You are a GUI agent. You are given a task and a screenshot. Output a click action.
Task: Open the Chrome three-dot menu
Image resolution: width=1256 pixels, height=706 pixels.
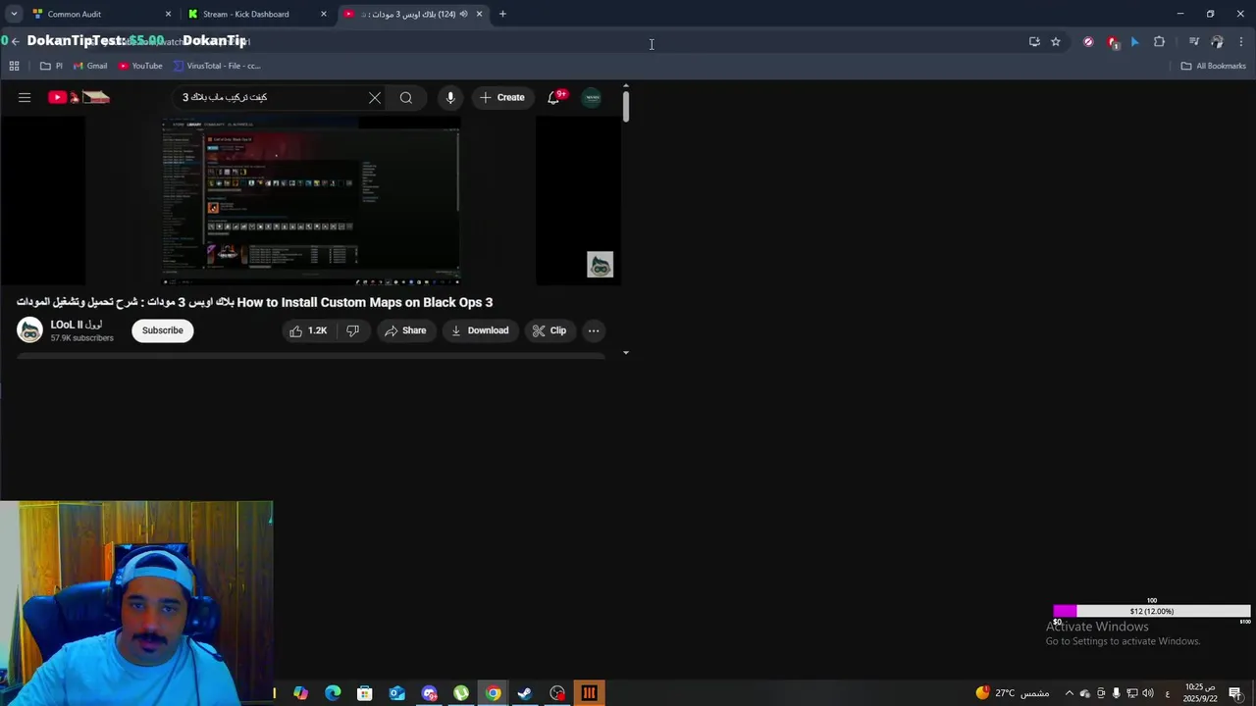coord(1241,41)
